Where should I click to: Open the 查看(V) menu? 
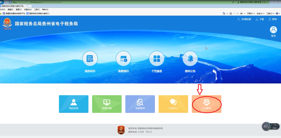(19, 10)
